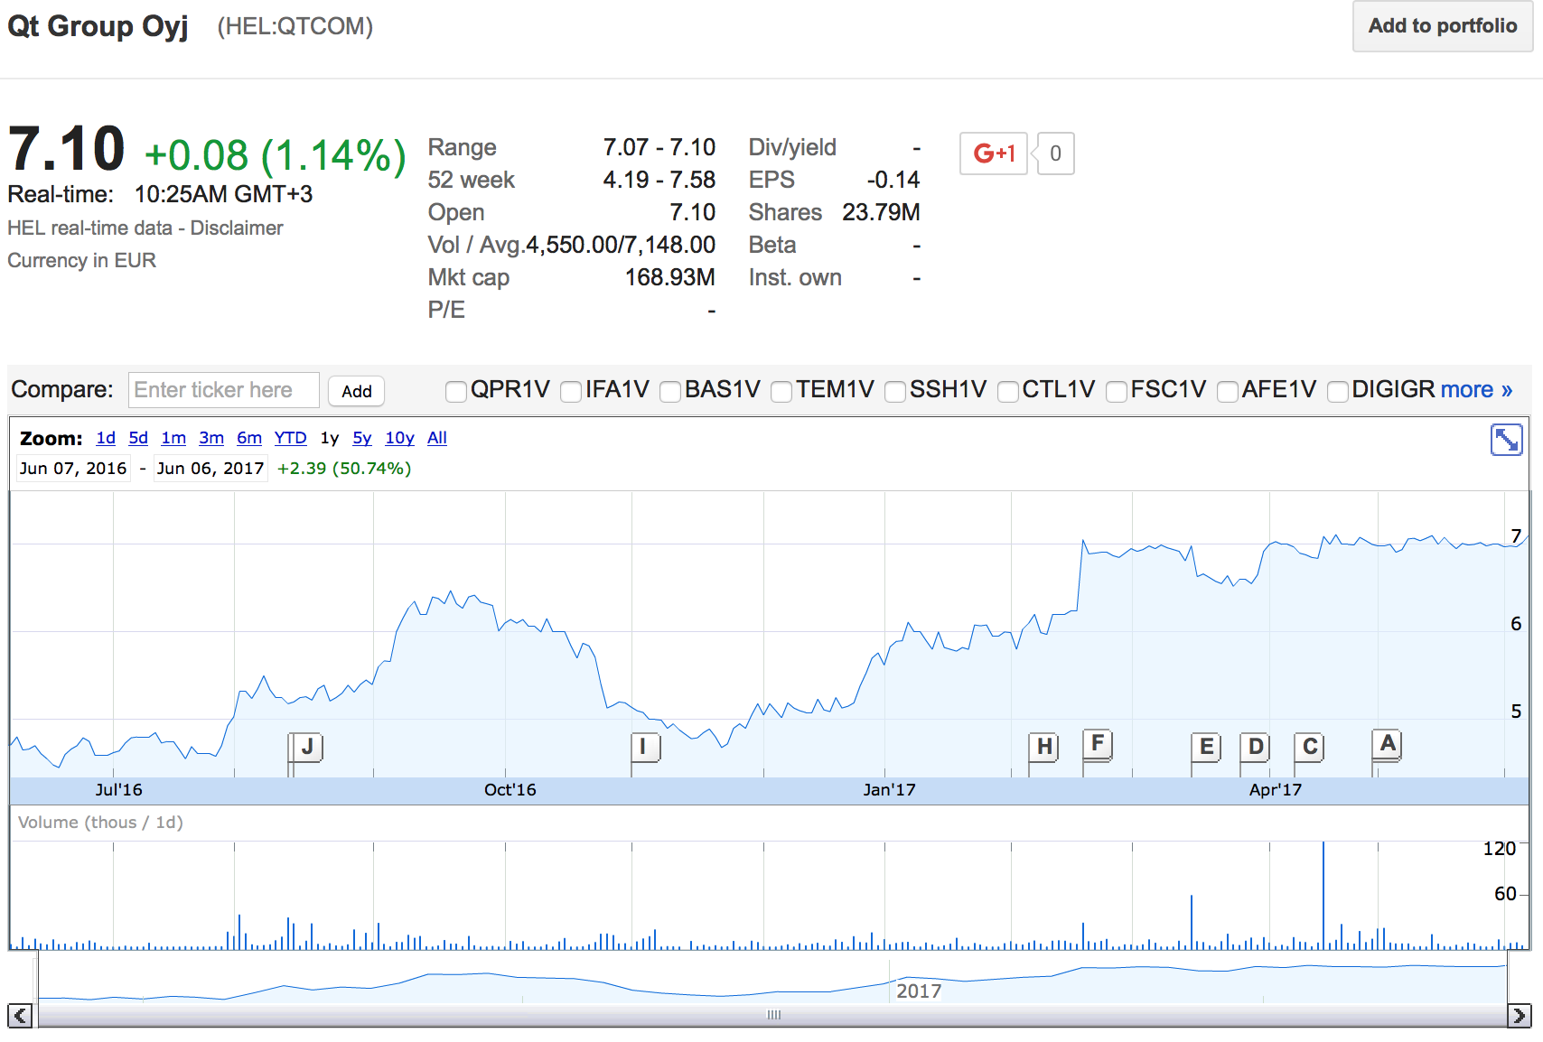Set chart zoom to 10y
The height and width of the screenshot is (1042, 1543).
399,438
